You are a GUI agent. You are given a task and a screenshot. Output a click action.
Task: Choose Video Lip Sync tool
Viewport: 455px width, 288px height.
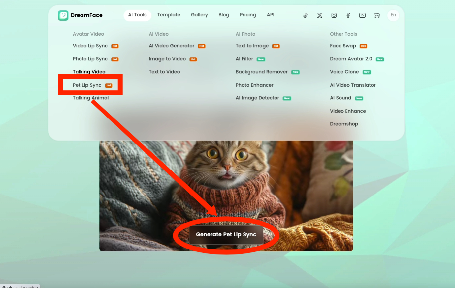[x=90, y=46]
